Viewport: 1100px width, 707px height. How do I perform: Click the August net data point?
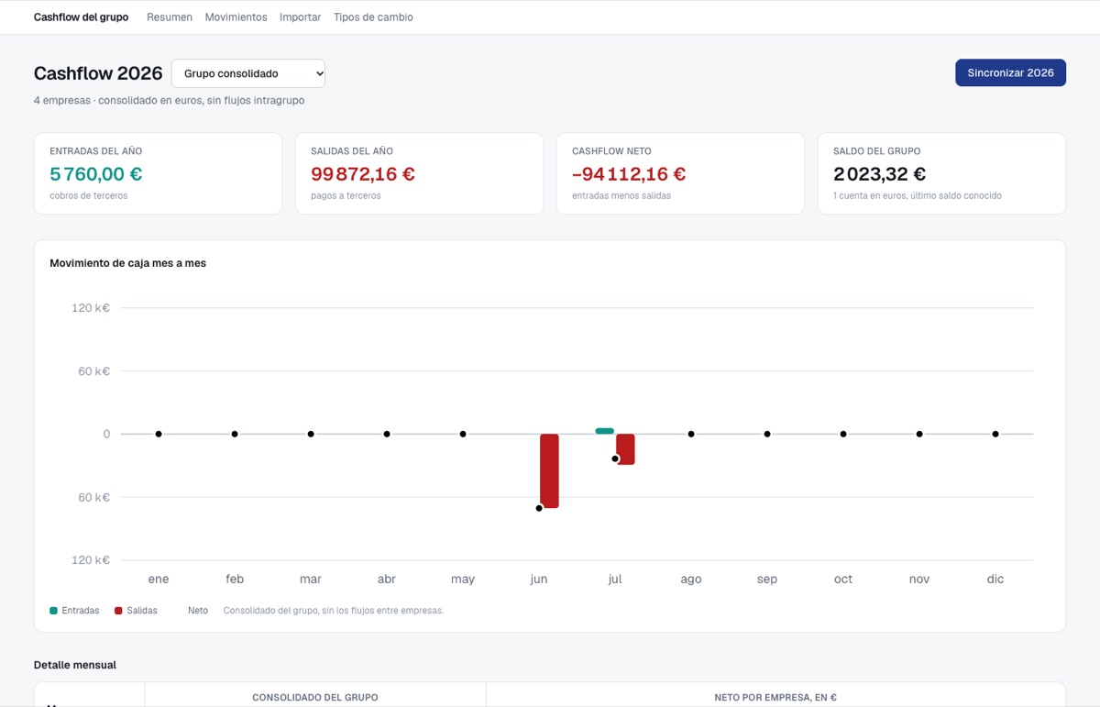click(x=691, y=434)
